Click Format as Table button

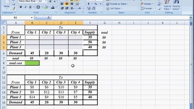pos(117,4)
